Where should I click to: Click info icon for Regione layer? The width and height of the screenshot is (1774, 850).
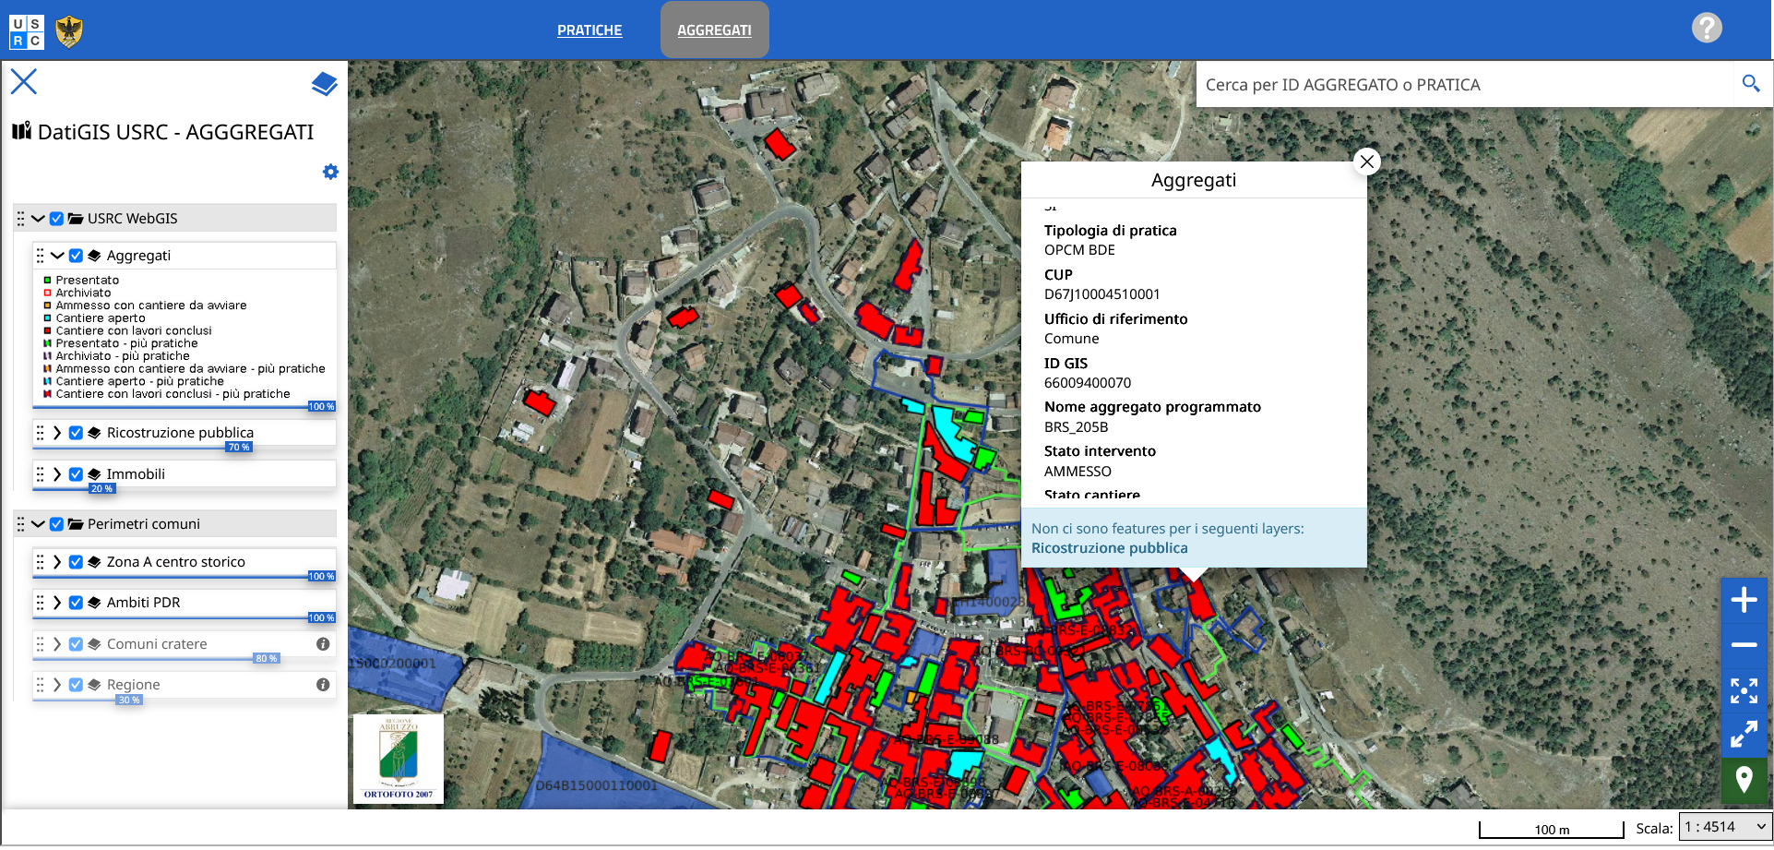(323, 685)
